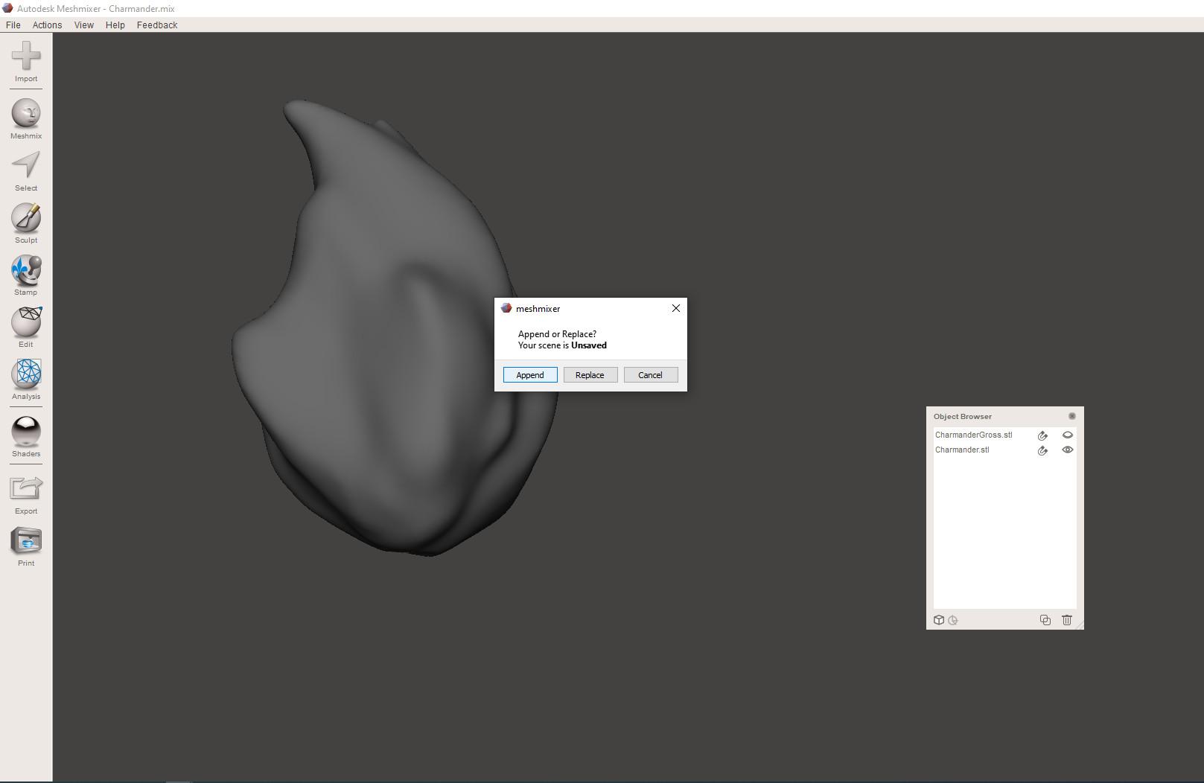This screenshot has height=783, width=1204.
Task: Open the Actions menu
Action: 47,25
